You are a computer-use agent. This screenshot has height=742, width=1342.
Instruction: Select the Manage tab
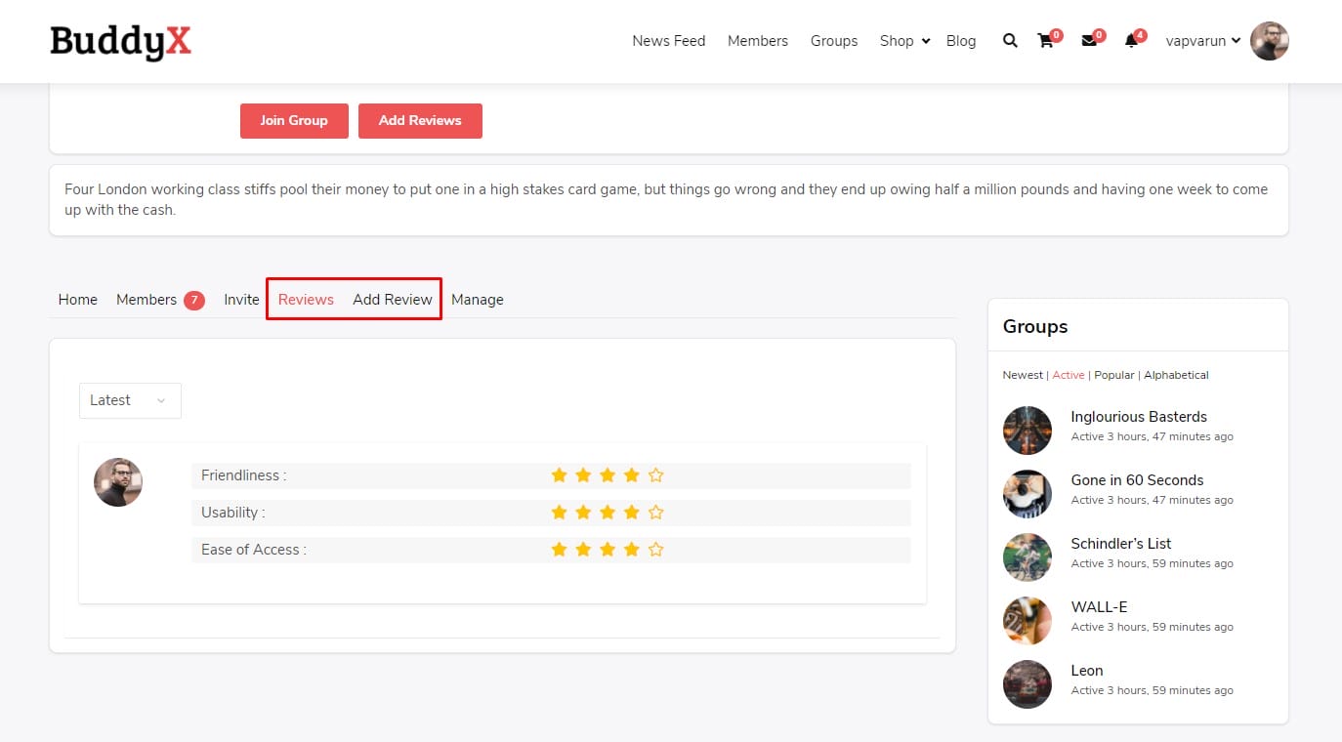coord(477,300)
